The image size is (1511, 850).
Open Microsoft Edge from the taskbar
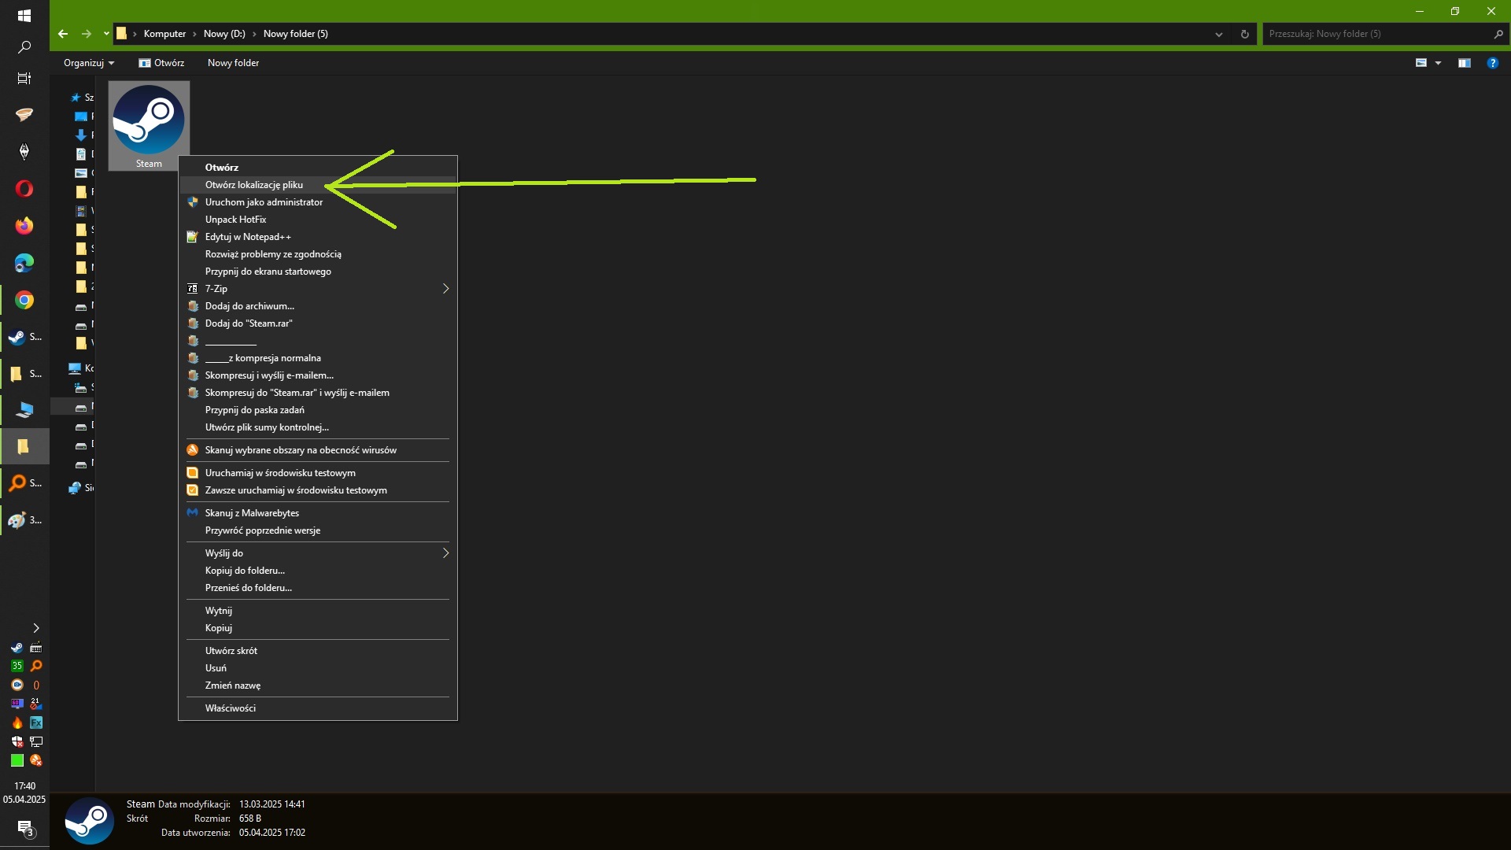pyautogui.click(x=24, y=263)
